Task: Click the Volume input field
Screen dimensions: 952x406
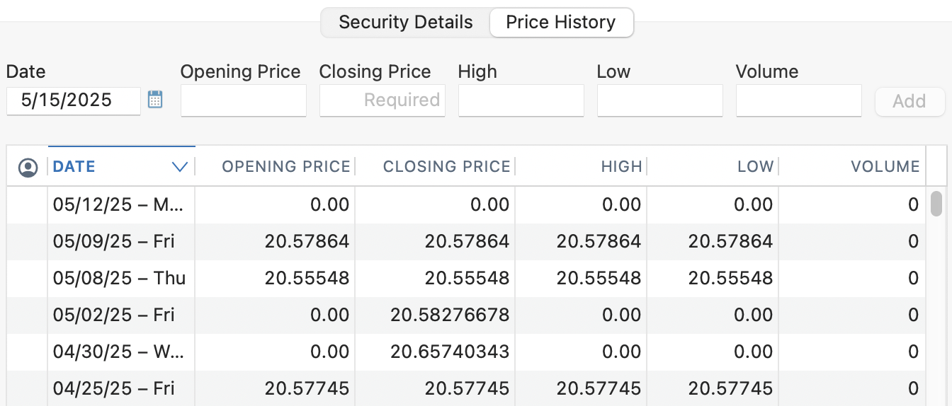Action: tap(799, 100)
